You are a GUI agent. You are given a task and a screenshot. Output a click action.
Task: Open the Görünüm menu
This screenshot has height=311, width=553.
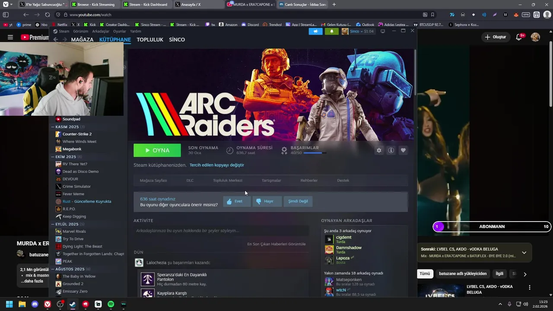point(81,31)
